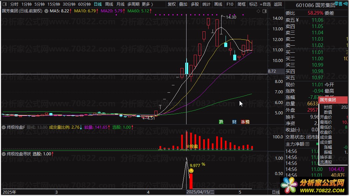Click the 卖五 price 11.06
This screenshot has width=350, height=196.
pyautogui.click(x=317, y=20)
